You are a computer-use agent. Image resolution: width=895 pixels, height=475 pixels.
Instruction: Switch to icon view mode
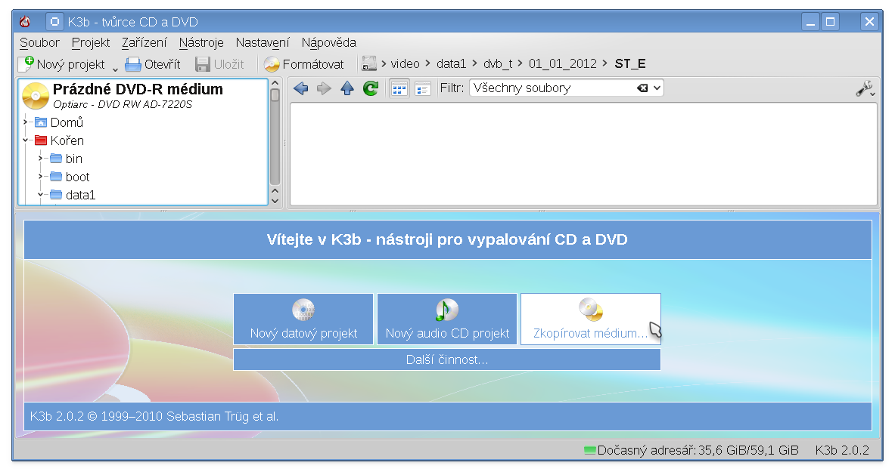pos(399,89)
